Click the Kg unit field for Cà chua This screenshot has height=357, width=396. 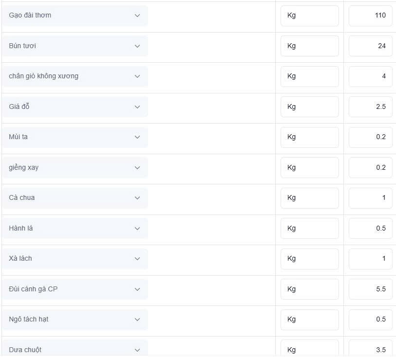tap(310, 198)
